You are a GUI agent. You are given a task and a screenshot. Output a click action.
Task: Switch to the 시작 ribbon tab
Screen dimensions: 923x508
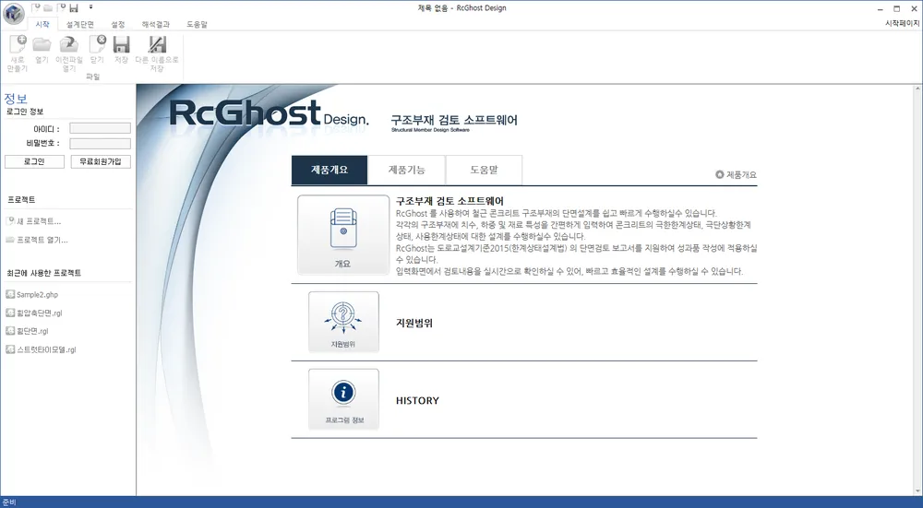[42, 24]
